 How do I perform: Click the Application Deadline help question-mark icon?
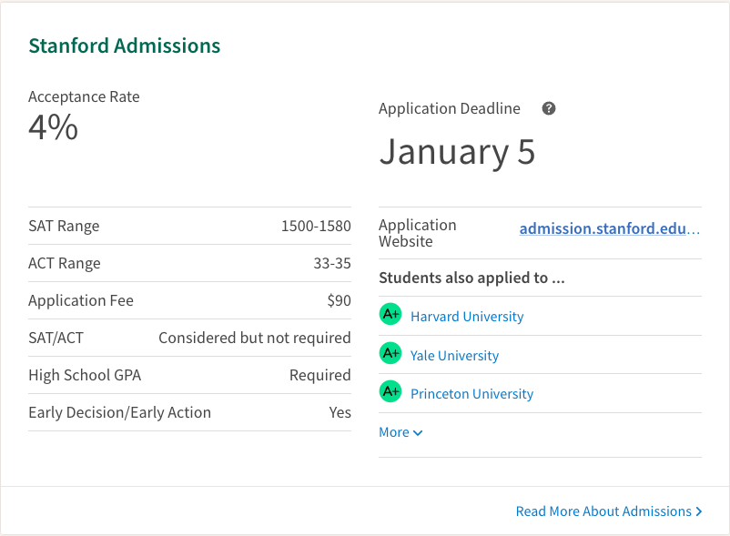(x=549, y=108)
